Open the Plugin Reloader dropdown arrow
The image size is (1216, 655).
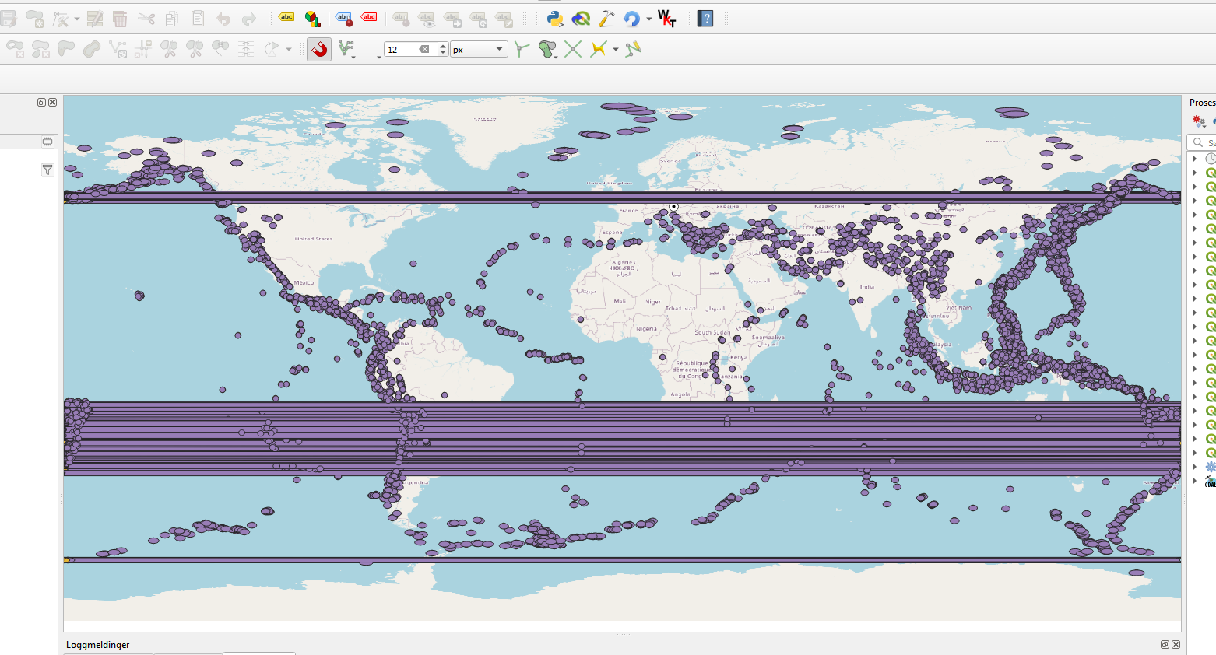pyautogui.click(x=649, y=19)
